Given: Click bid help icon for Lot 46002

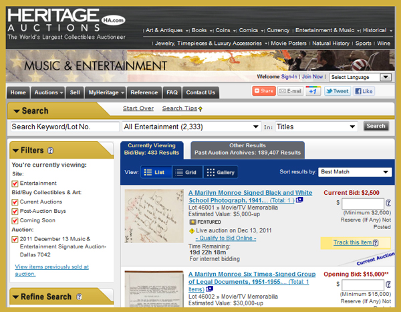Looking at the screenshot, I should point(388,285).
